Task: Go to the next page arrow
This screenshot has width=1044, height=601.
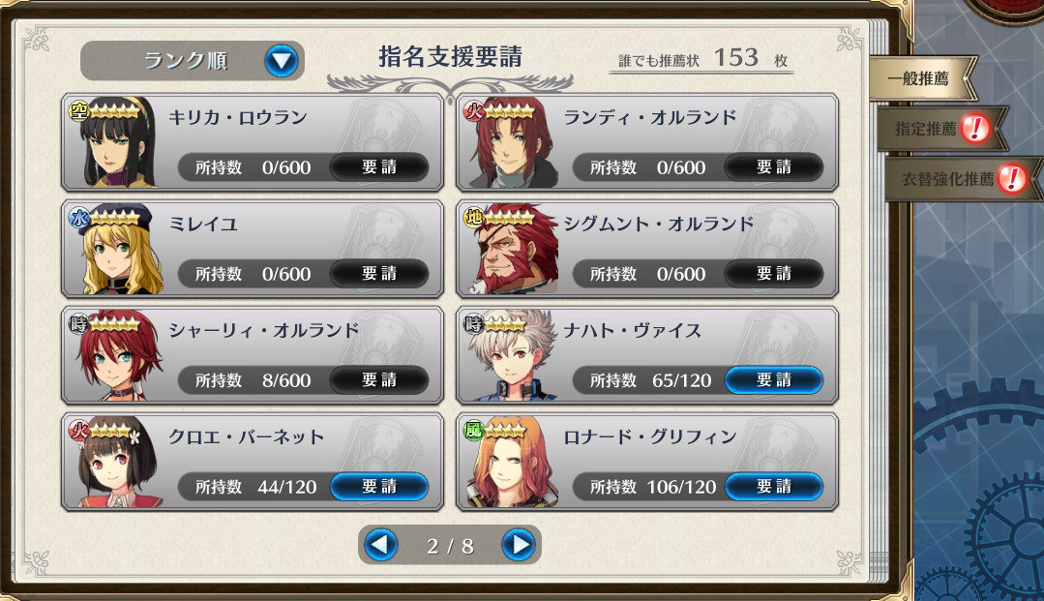Action: pyautogui.click(x=518, y=546)
